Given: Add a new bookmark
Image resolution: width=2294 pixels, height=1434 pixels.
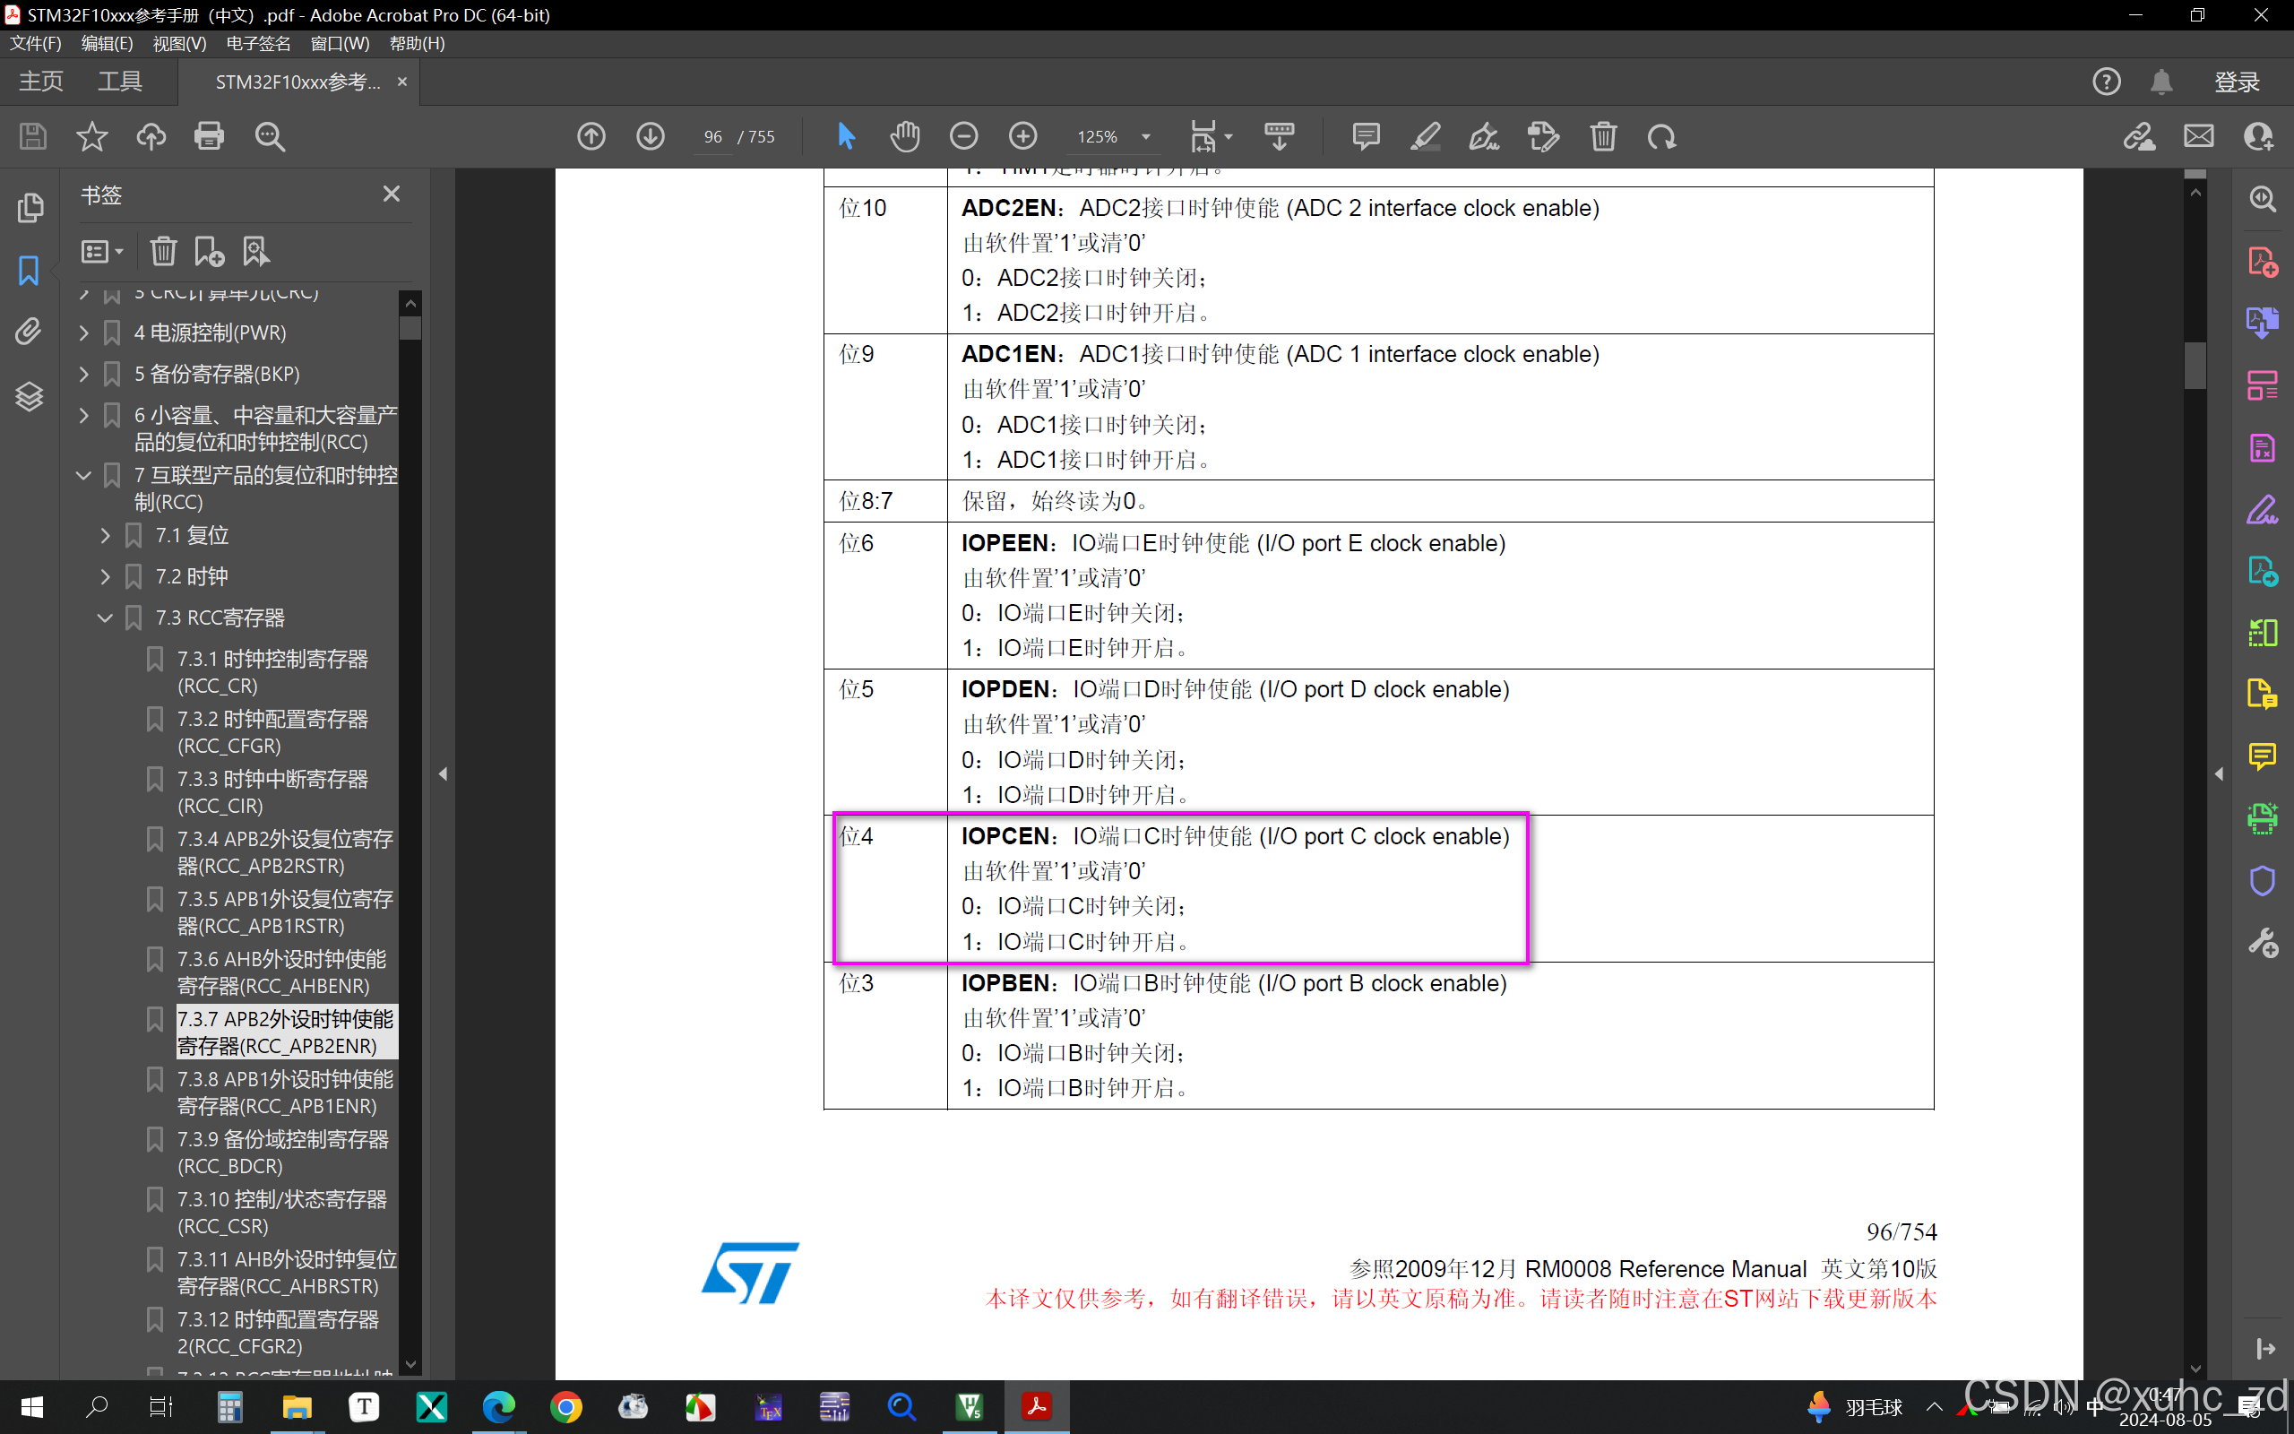Looking at the screenshot, I should 209,251.
